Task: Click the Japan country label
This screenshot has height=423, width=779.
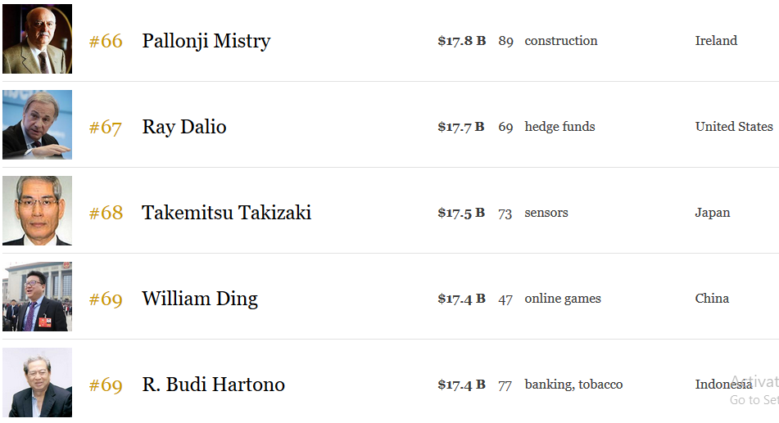Action: click(x=713, y=213)
